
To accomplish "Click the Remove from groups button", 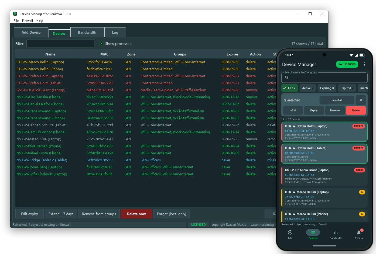I will pos(99,214).
